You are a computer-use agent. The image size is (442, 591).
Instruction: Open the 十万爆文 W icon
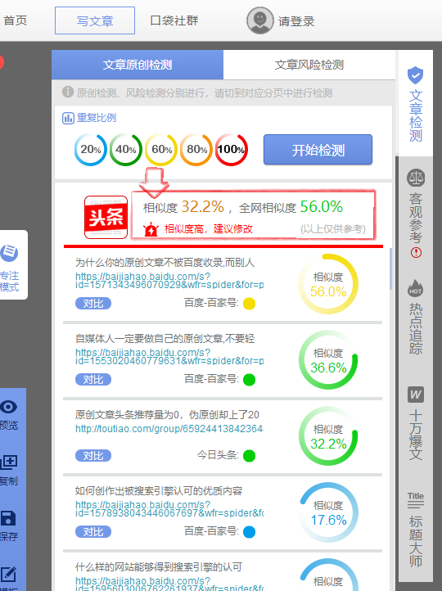416,395
